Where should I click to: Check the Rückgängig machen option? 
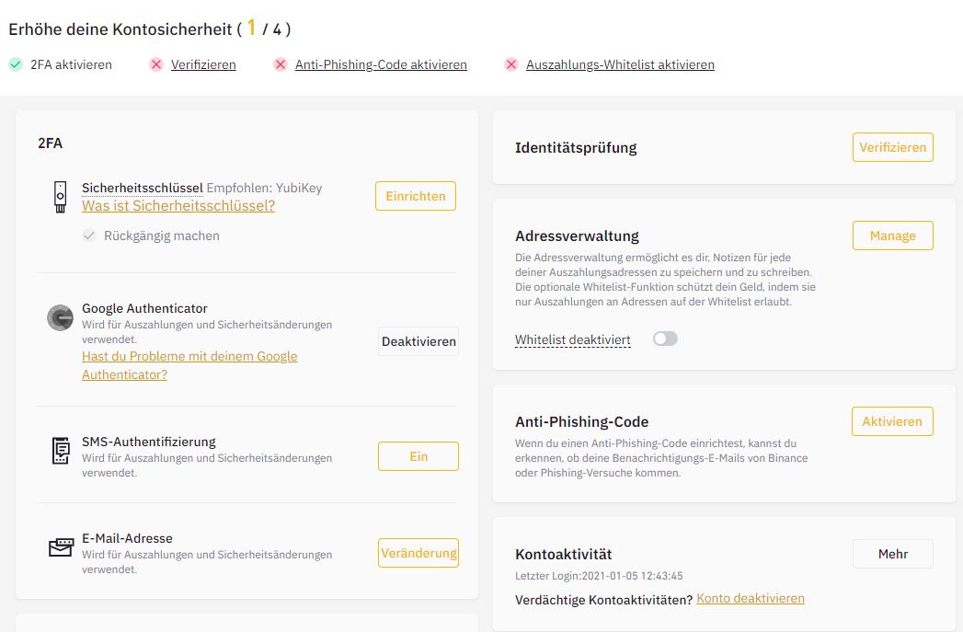click(89, 236)
